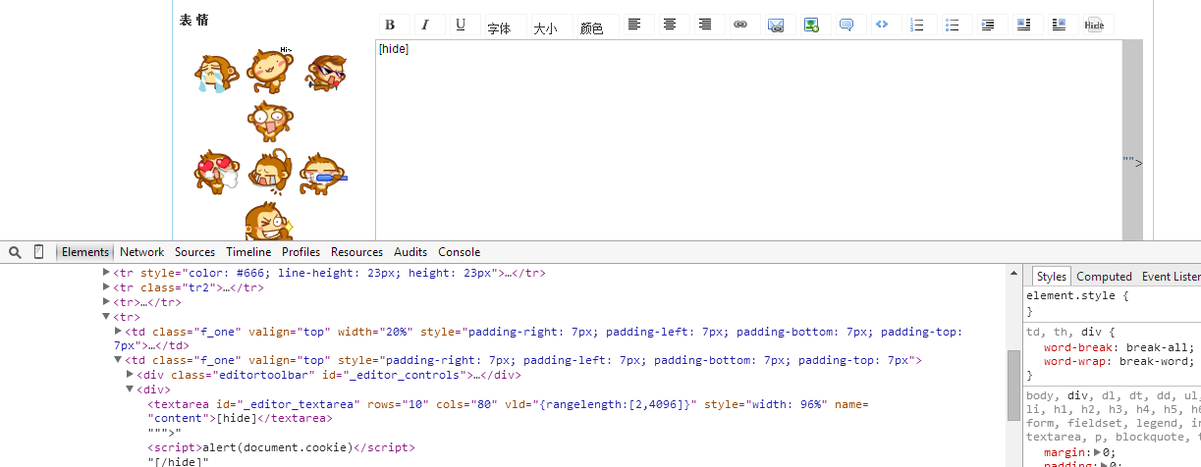Image resolution: width=1201 pixels, height=467 pixels.
Task: Insert the crying monkey emoticon
Action: [216, 74]
